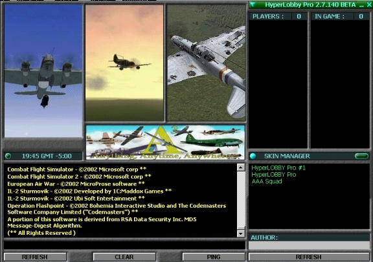Click the scroll up arrow in the message log

click(x=241, y=168)
